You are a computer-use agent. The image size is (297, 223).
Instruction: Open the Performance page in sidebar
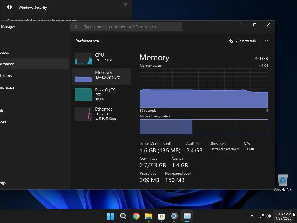click(34, 64)
